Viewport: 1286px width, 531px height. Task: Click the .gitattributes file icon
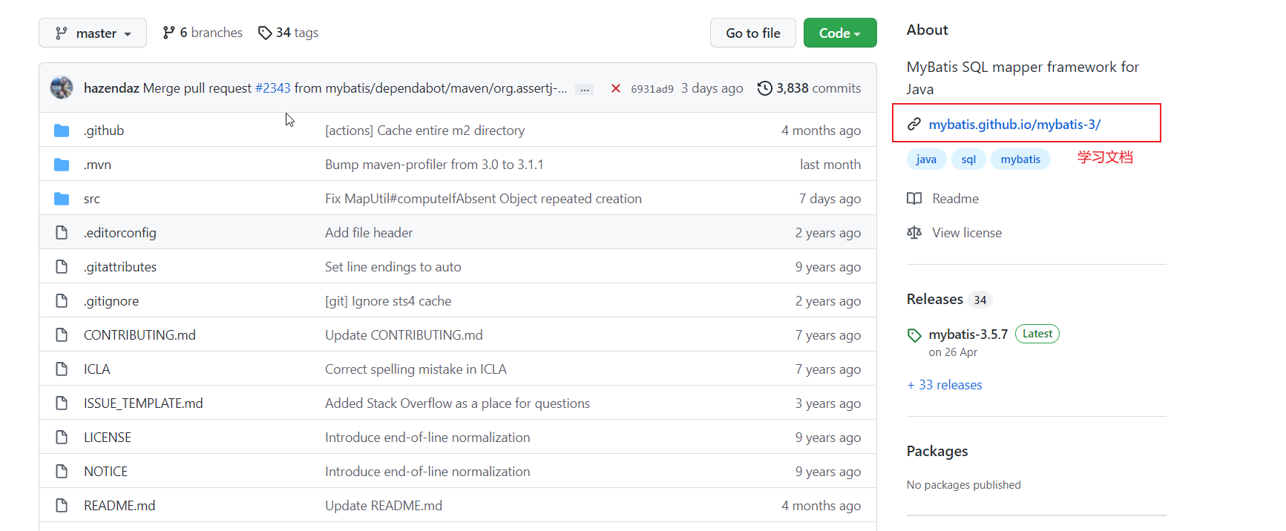(62, 267)
